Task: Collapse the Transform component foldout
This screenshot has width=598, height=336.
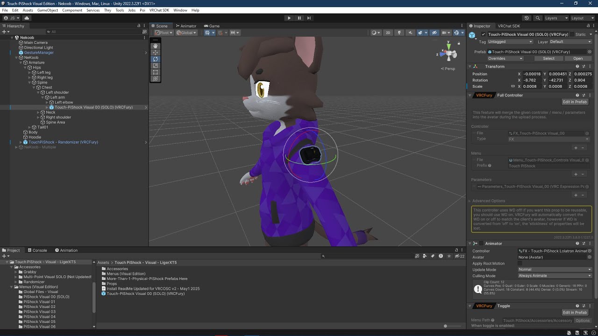Action: [x=470, y=66]
